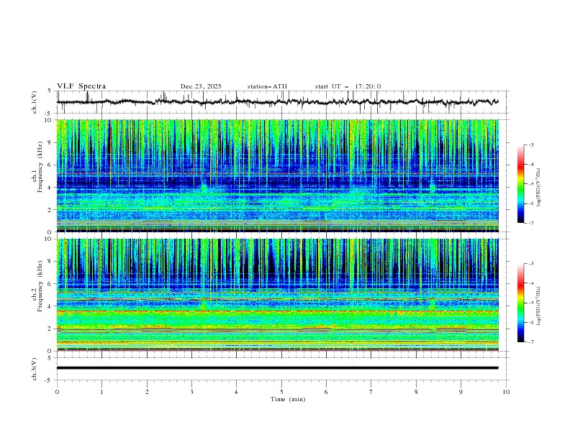Click the "ch.1(V)" axis label
570x440 pixels.
coord(35,102)
